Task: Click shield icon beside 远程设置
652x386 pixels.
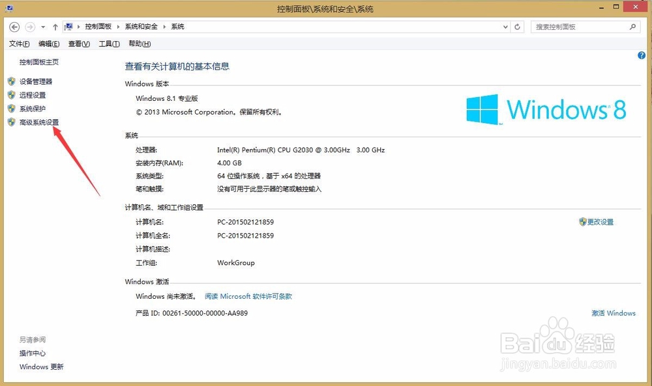Action: 12,95
